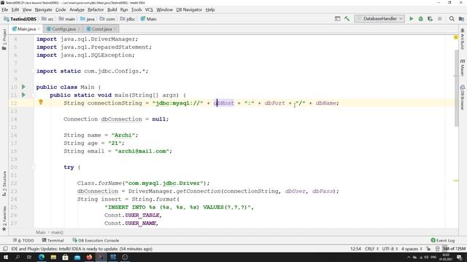Screen dimensions: 467x262
Task: Open the TODO tool window
Action: point(23,240)
